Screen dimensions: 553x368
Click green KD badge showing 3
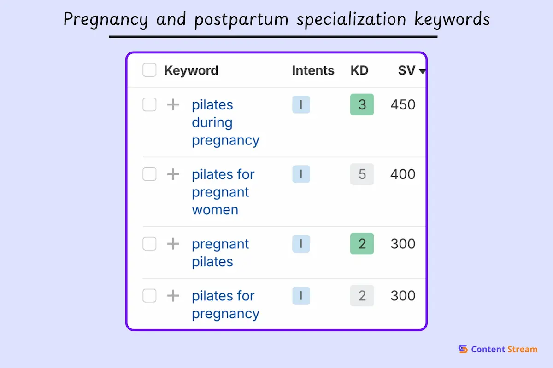click(362, 105)
